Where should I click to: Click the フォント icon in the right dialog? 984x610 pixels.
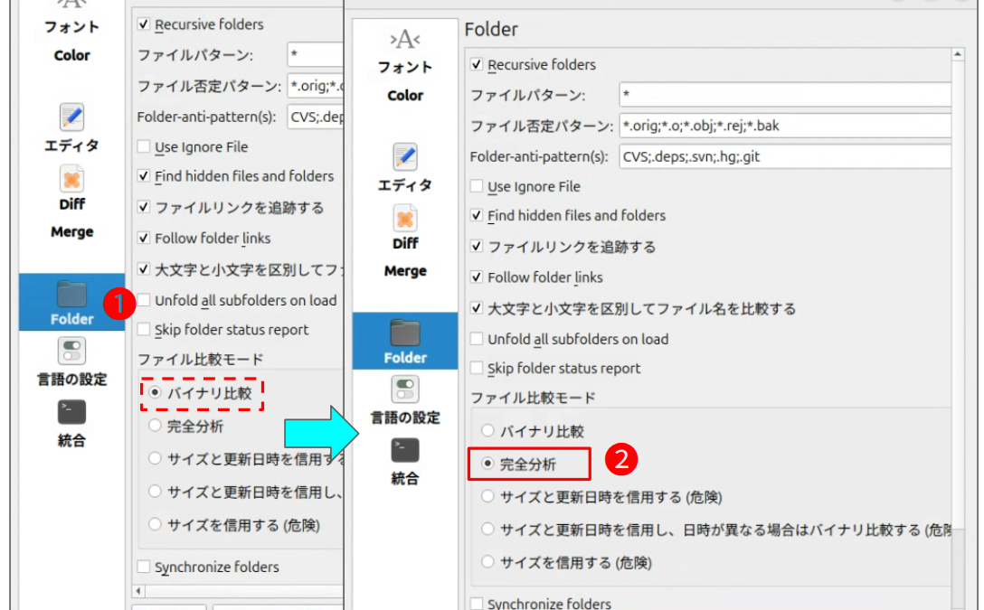404,41
